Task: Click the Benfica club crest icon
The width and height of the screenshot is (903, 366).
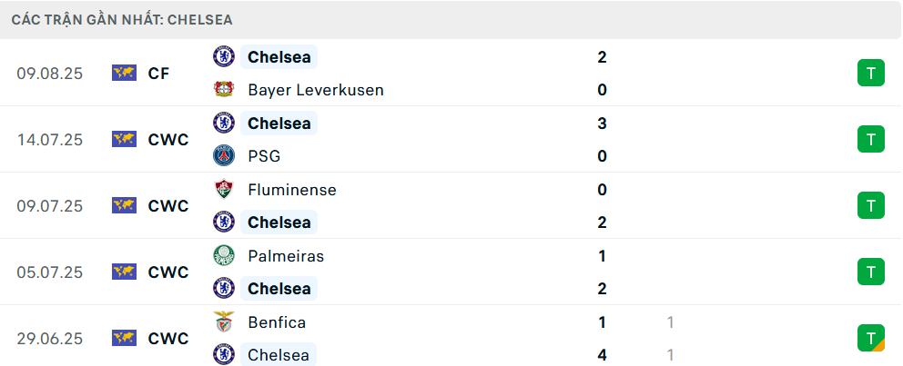Action: tap(223, 322)
